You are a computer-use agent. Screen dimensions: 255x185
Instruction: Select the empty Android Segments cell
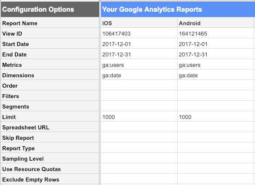point(215,106)
